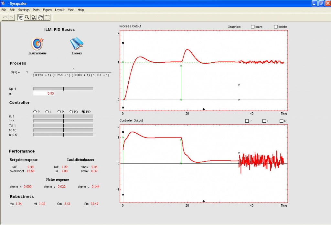Screen dimensions: 331x225
Task: Click the a value input field
Action: tap(44, 93)
